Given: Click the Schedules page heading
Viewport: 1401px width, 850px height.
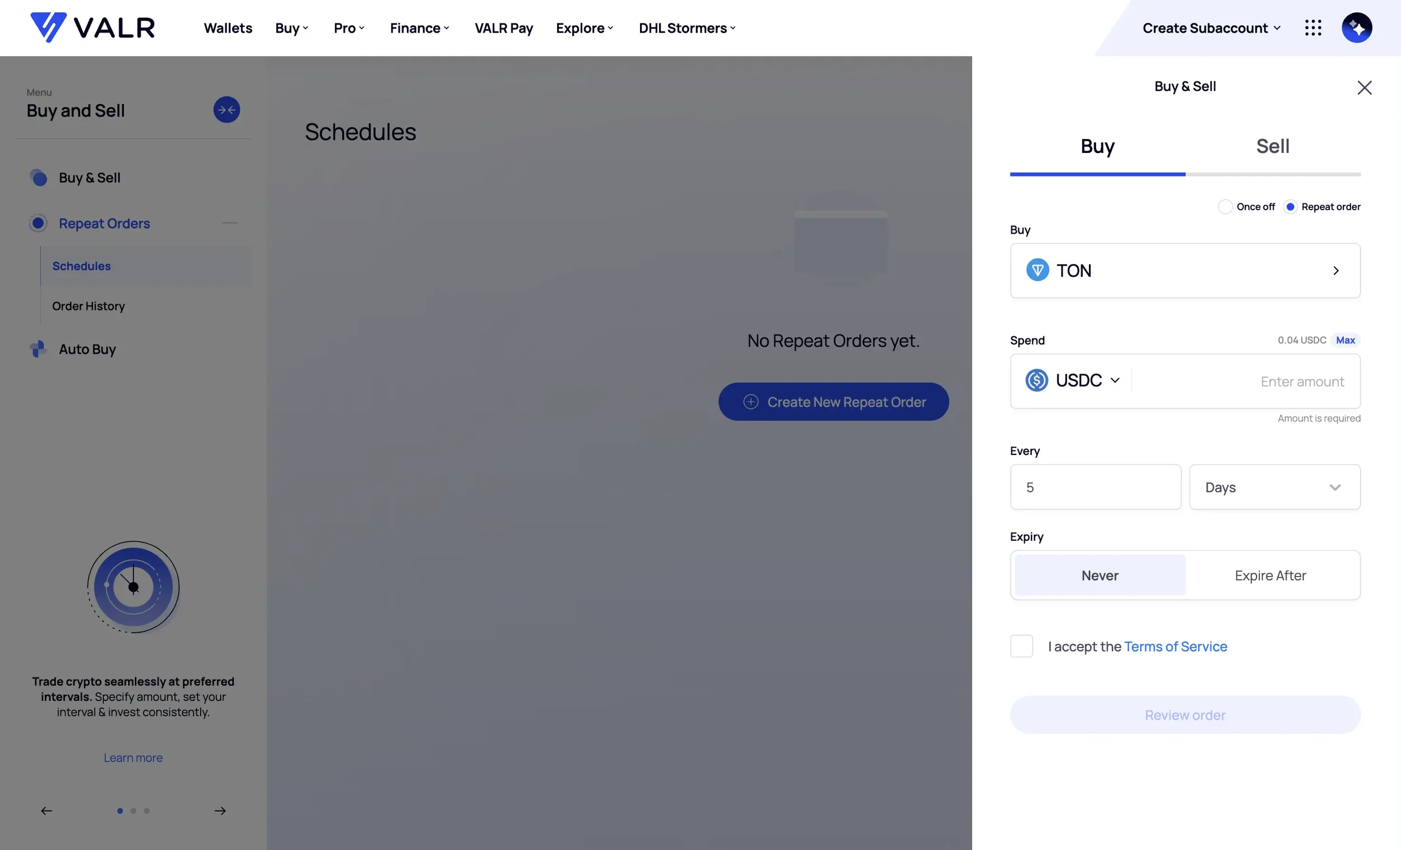Looking at the screenshot, I should [x=360, y=132].
